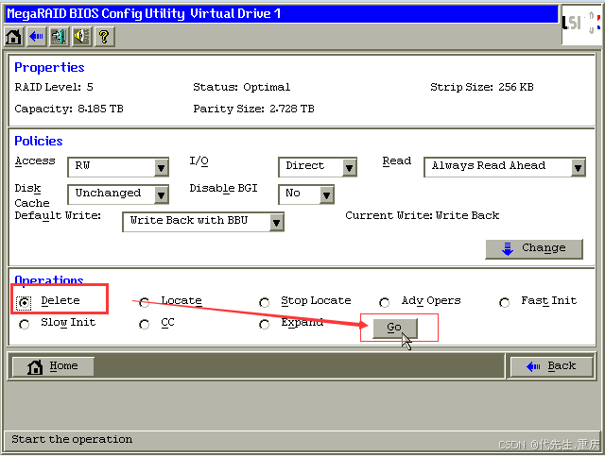The height and width of the screenshot is (456, 605).
Task: Click the Status: Optimal text
Action: point(242,87)
